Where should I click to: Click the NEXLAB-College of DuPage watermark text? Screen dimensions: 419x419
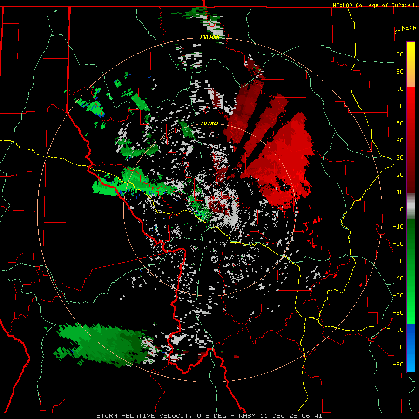[372, 5]
